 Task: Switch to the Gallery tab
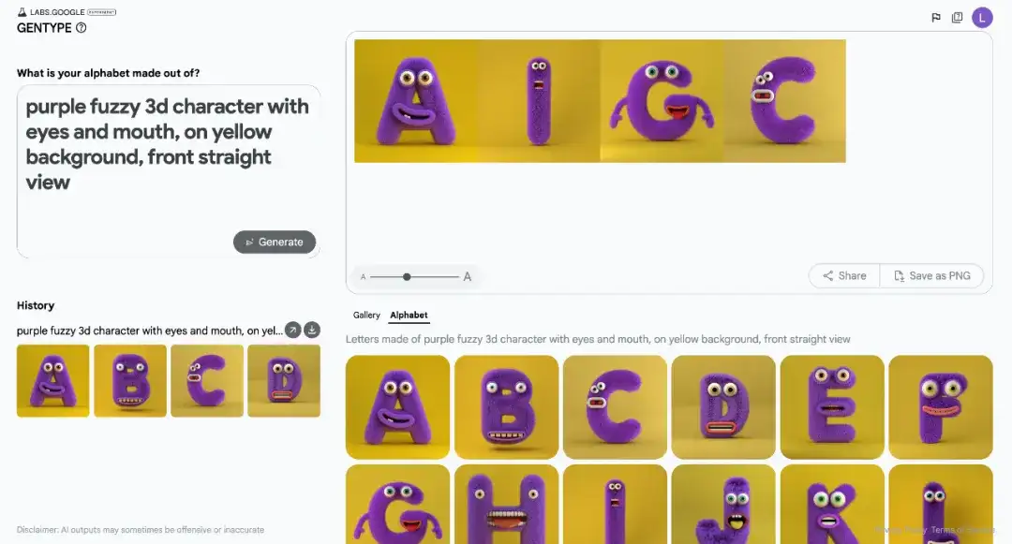click(x=366, y=315)
